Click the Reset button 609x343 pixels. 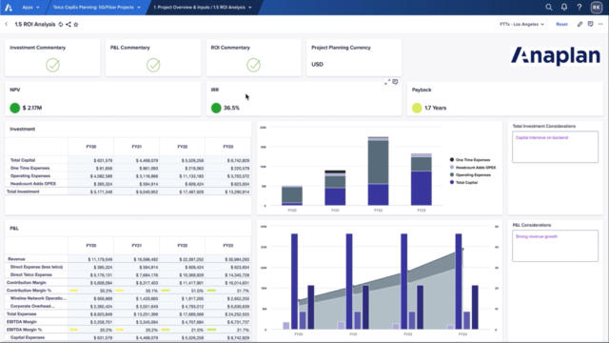click(x=561, y=24)
